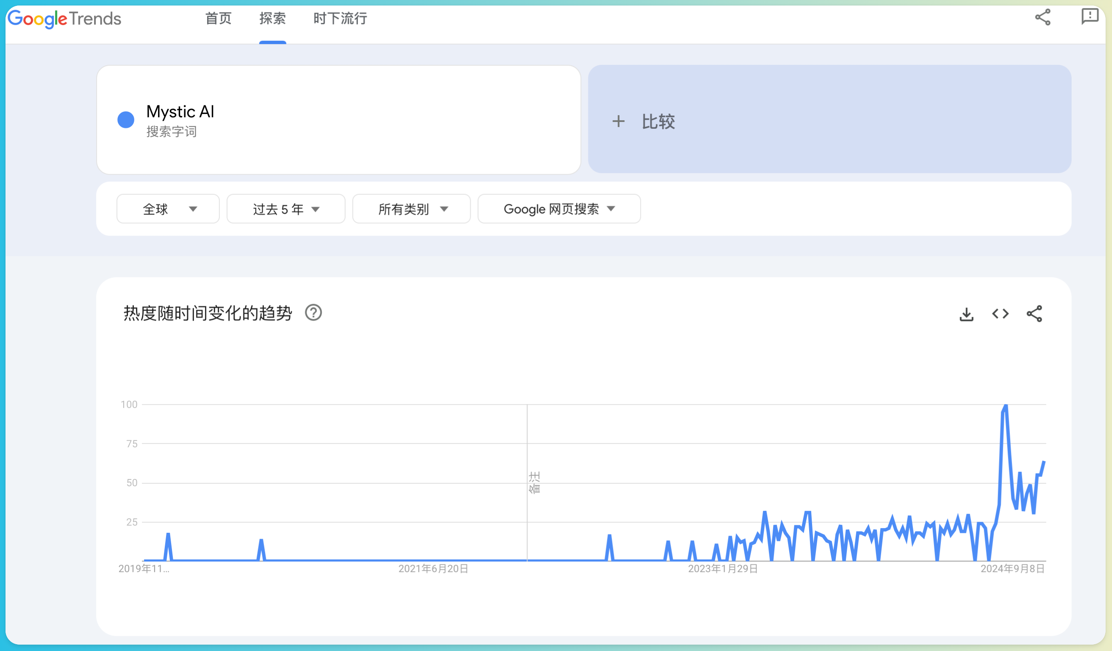1112x651 pixels.
Task: Open the share icon in top header
Action: (x=1043, y=17)
